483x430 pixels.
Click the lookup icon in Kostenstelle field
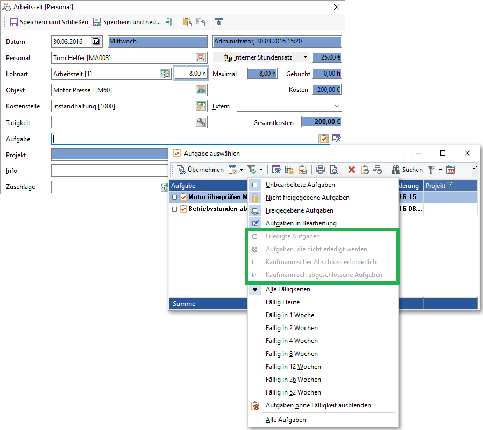coord(201,106)
